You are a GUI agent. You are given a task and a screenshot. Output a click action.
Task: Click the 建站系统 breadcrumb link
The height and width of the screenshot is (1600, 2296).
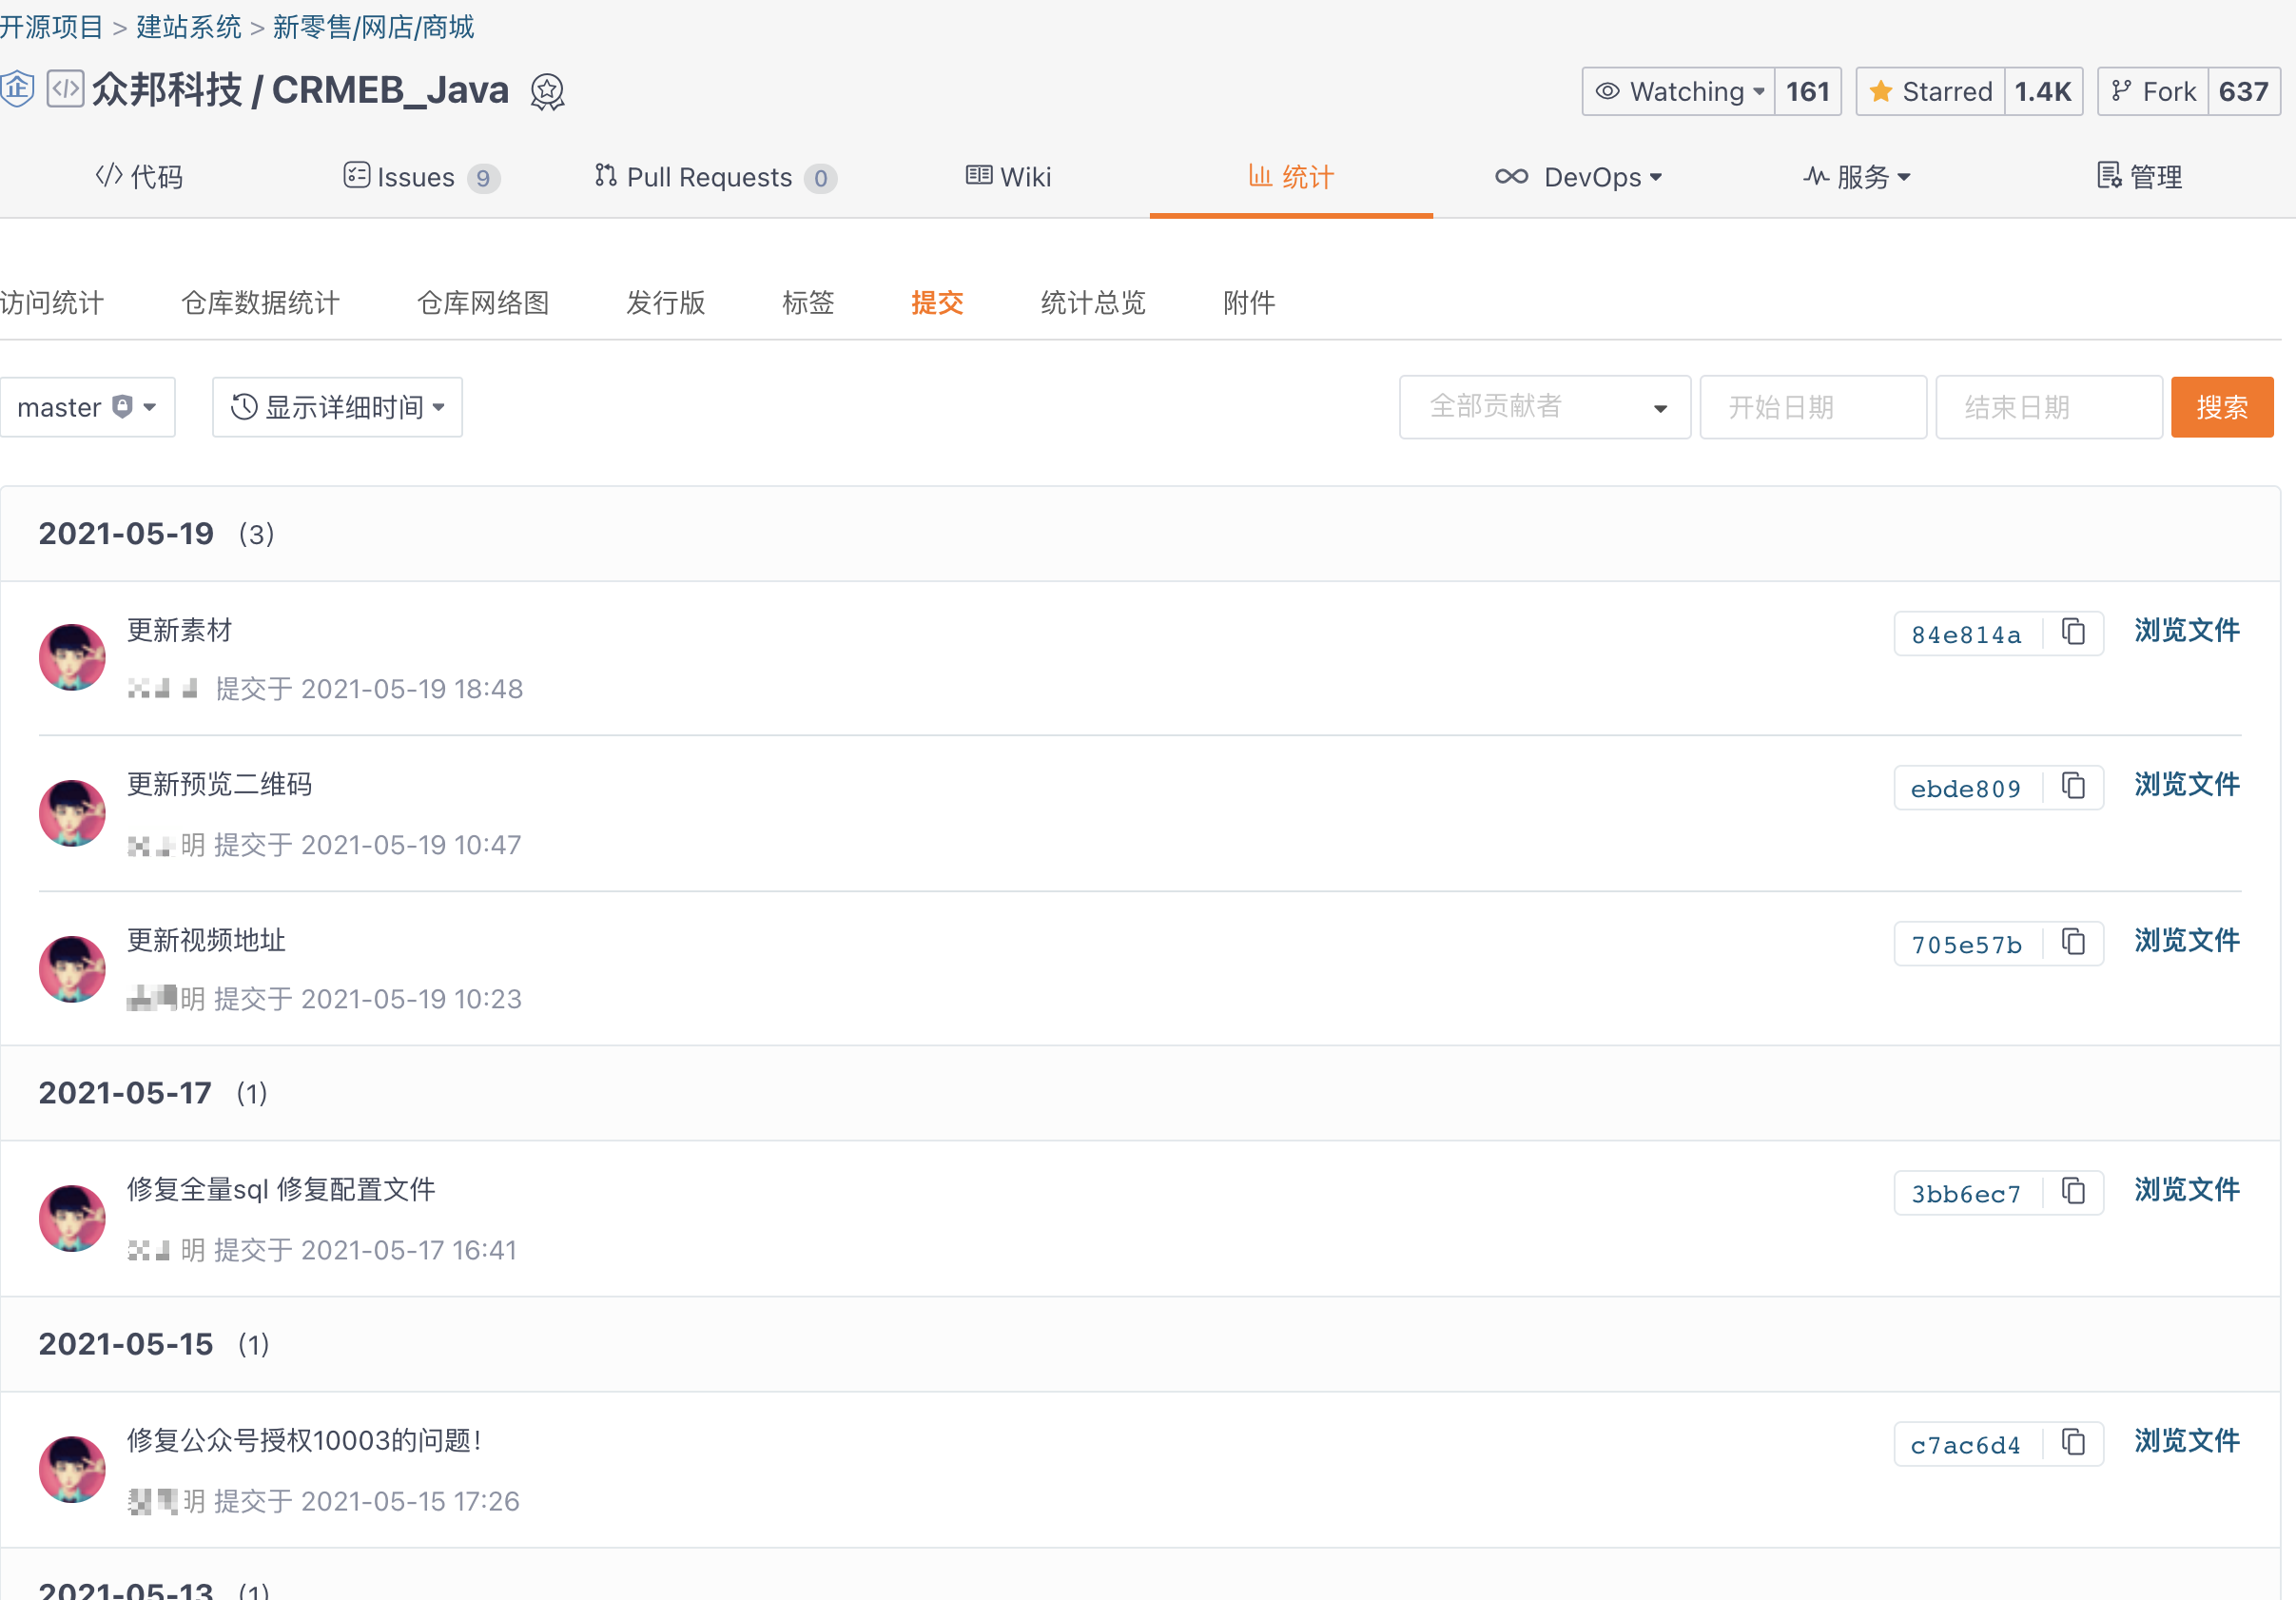(x=189, y=27)
